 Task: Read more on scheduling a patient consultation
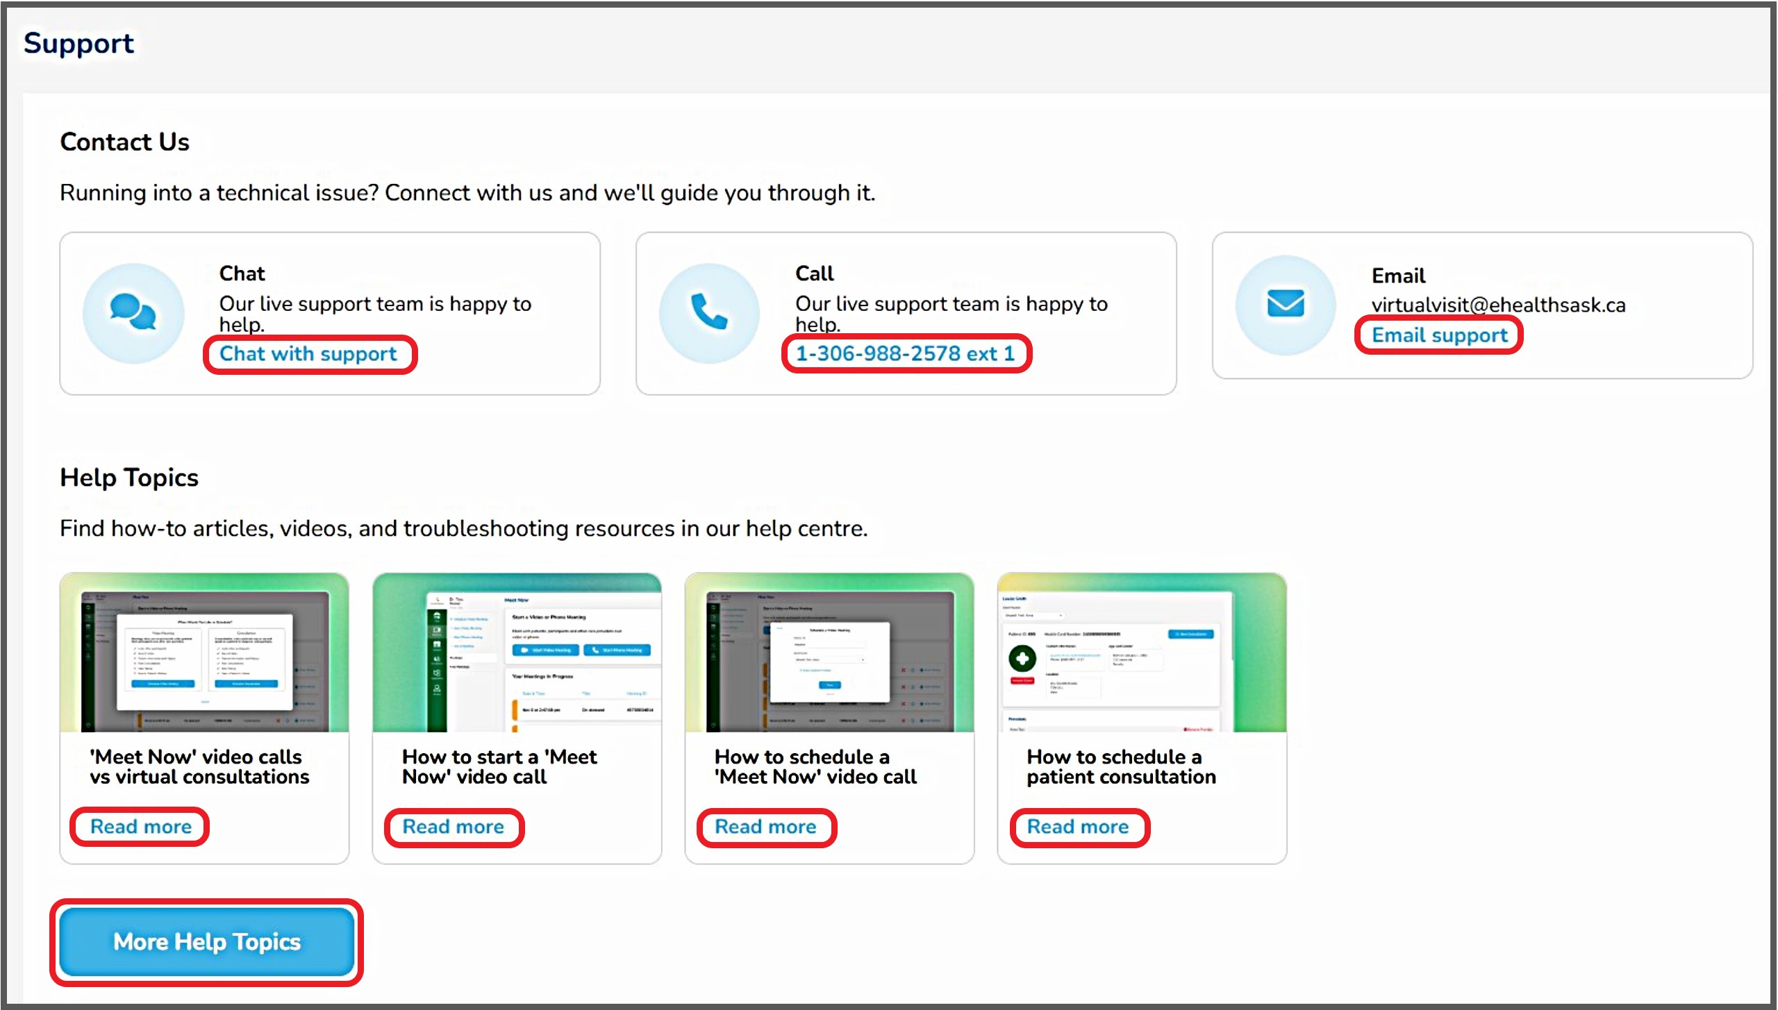(x=1078, y=827)
